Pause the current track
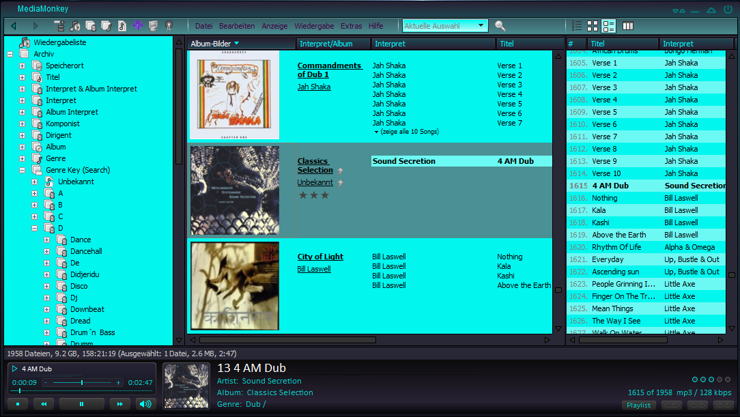 [81, 404]
